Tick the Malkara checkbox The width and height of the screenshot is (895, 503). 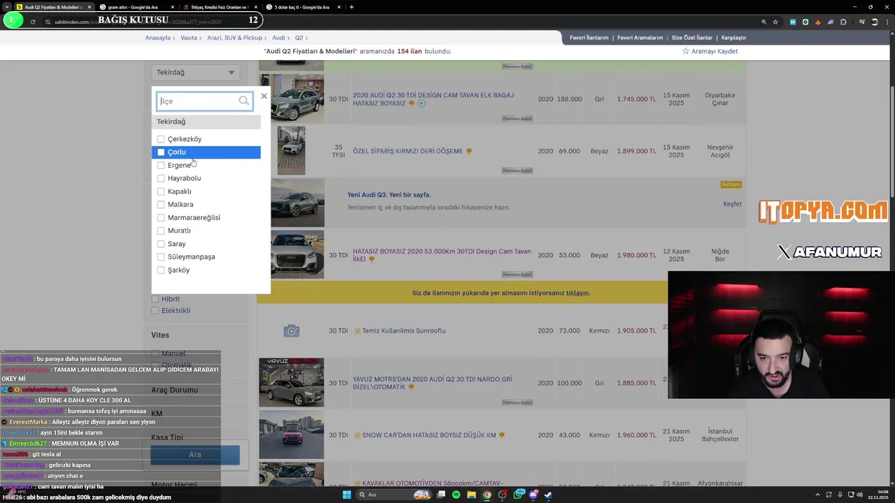point(161,205)
